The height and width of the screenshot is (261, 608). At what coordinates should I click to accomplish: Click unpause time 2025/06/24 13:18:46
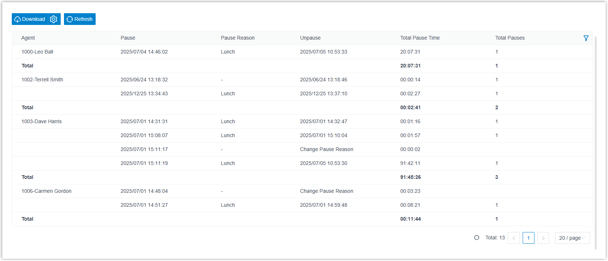tap(324, 80)
